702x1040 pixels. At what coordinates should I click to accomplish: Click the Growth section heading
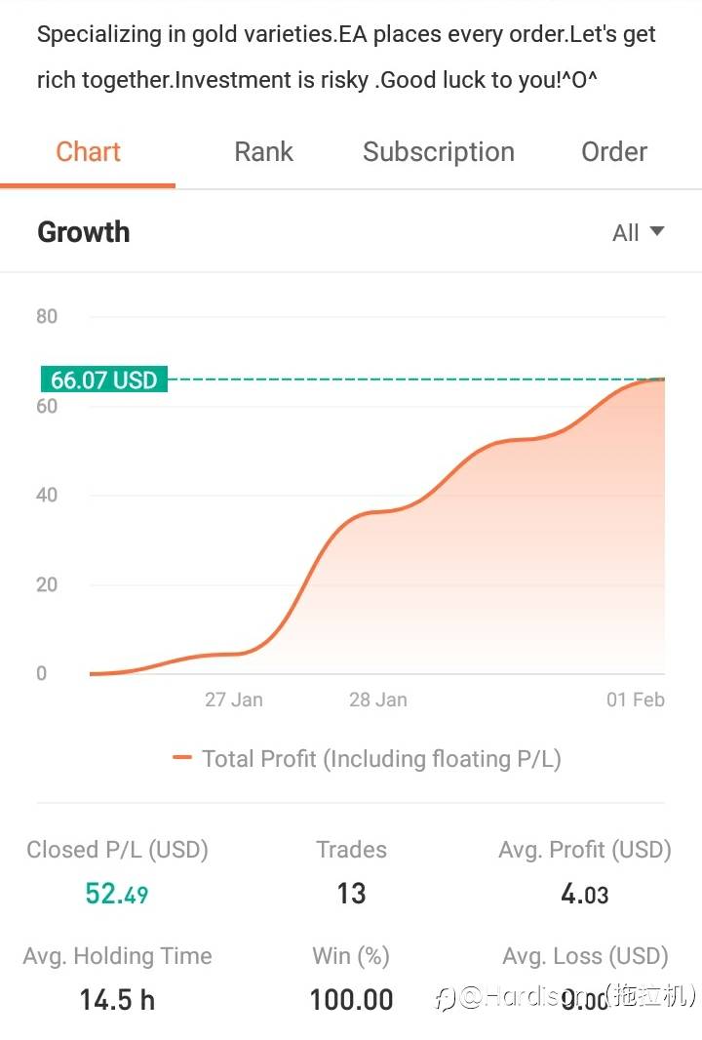pyautogui.click(x=84, y=232)
